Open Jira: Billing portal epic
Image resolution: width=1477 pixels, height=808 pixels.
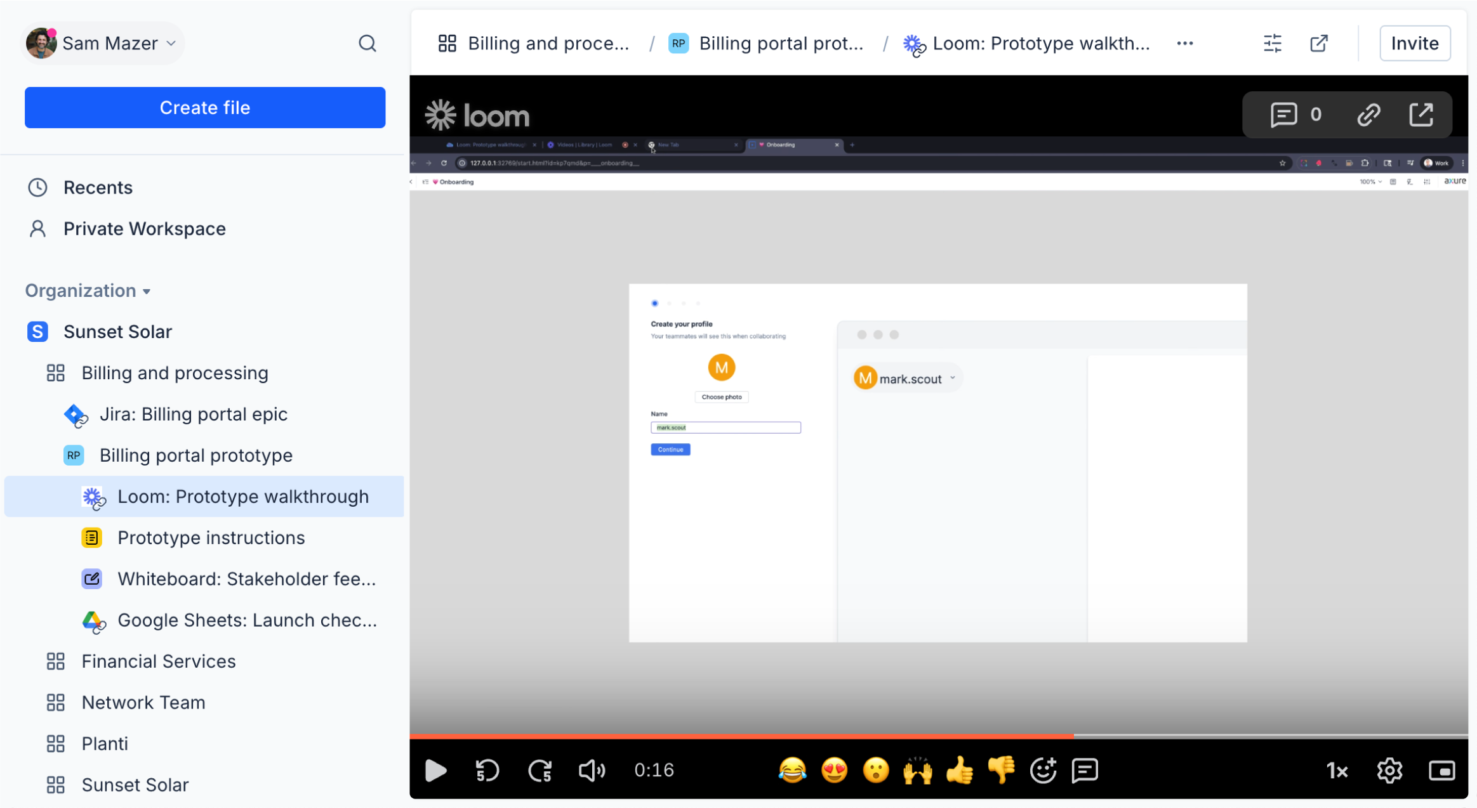tap(175, 414)
